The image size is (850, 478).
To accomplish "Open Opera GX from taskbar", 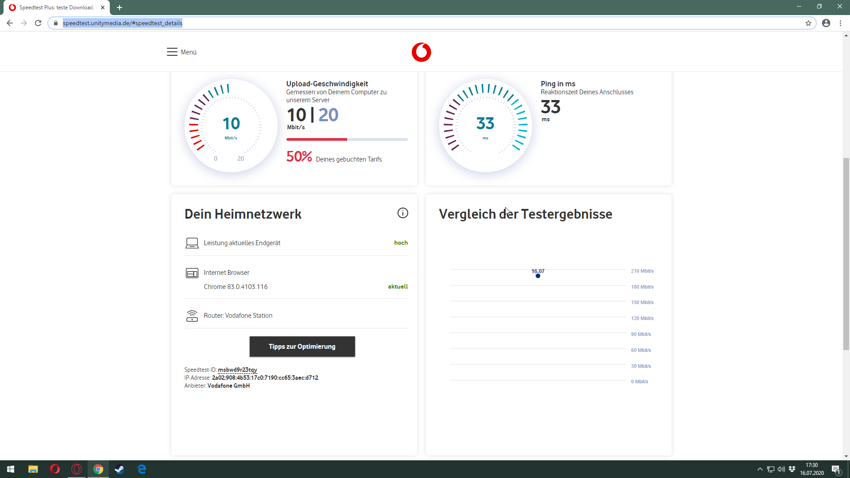I will 77,469.
